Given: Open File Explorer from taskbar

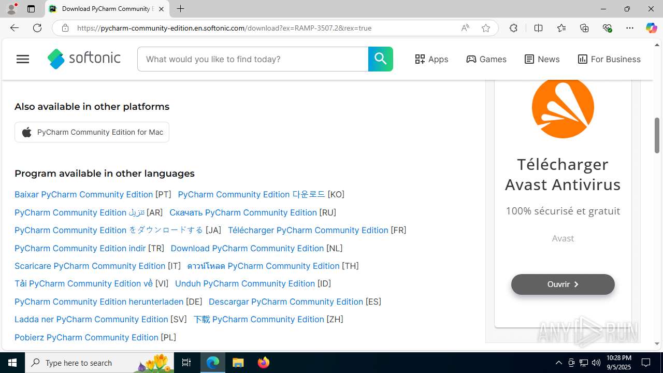Looking at the screenshot, I should pyautogui.click(x=238, y=363).
